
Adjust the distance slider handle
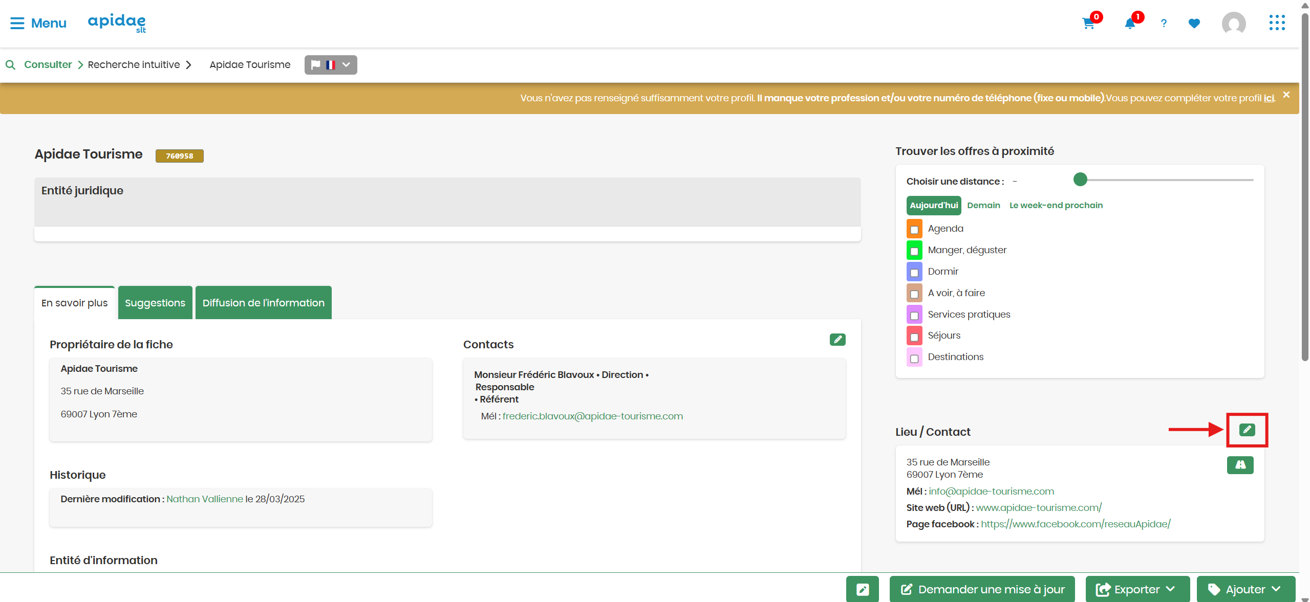(x=1080, y=180)
